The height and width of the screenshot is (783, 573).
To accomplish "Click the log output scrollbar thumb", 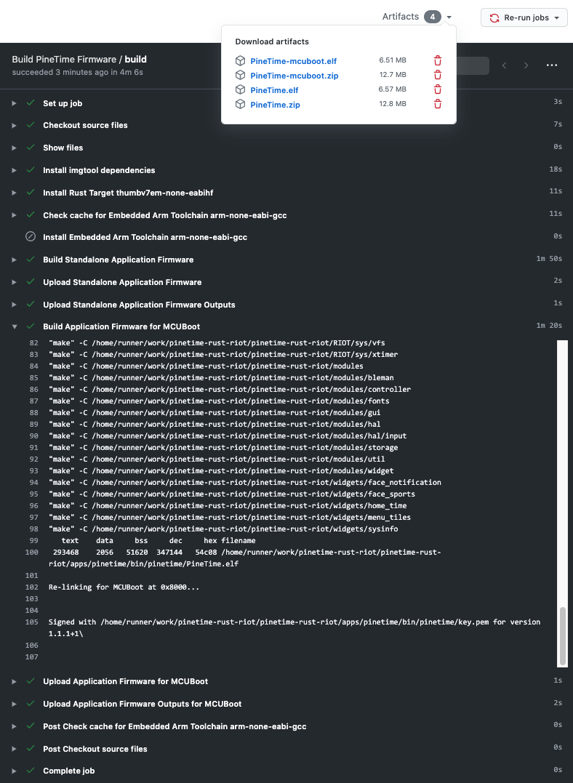I will (x=562, y=636).
